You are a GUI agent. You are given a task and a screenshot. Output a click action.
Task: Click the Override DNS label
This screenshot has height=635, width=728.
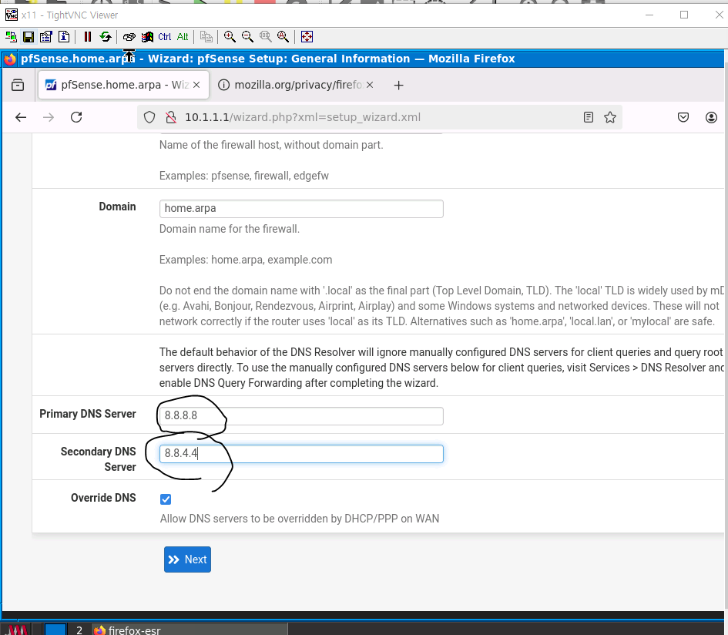103,498
